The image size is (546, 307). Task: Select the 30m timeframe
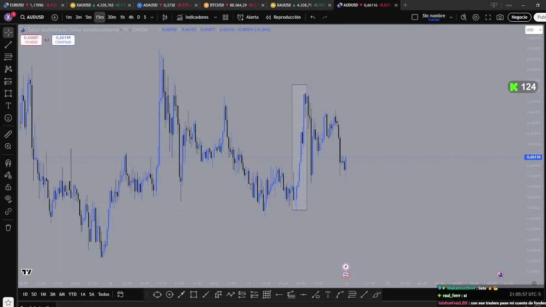point(112,17)
